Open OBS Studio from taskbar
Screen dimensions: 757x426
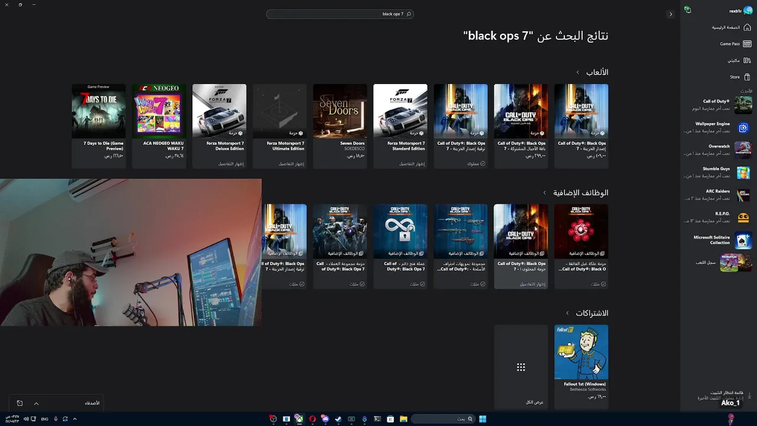[x=273, y=419]
